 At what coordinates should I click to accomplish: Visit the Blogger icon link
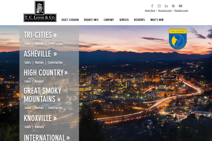tap(173, 6)
